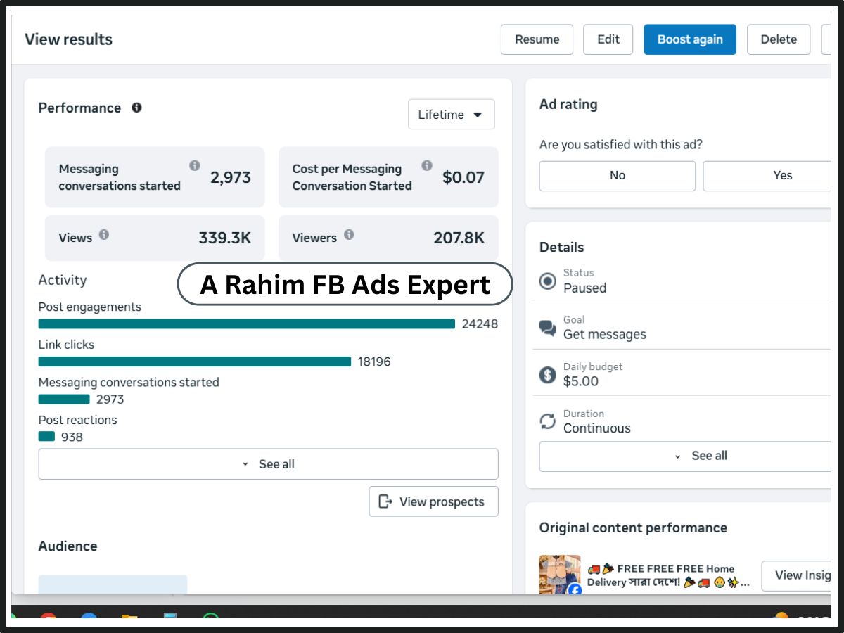
Task: Click the Goal chat bubbles icon
Action: click(x=547, y=328)
